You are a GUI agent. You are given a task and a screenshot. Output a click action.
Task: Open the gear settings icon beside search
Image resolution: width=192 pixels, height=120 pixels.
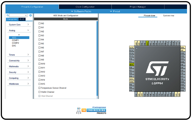(x=31, y=15)
